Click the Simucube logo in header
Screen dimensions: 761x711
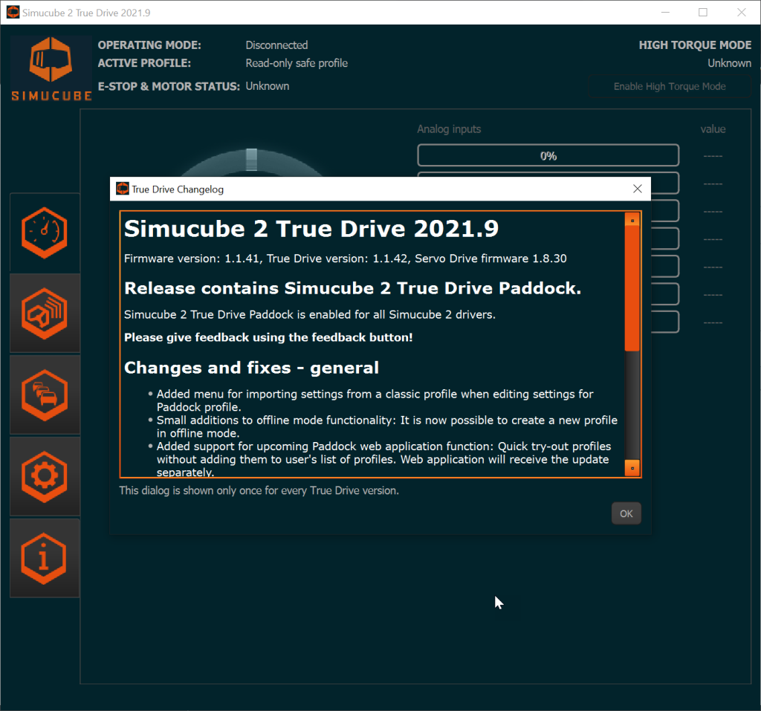[51, 68]
